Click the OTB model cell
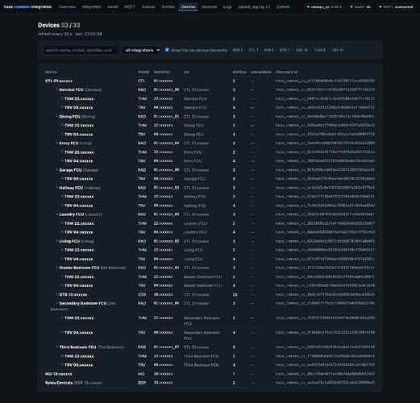Image resolution: width=420 pixels, height=403 pixels. click(142, 295)
